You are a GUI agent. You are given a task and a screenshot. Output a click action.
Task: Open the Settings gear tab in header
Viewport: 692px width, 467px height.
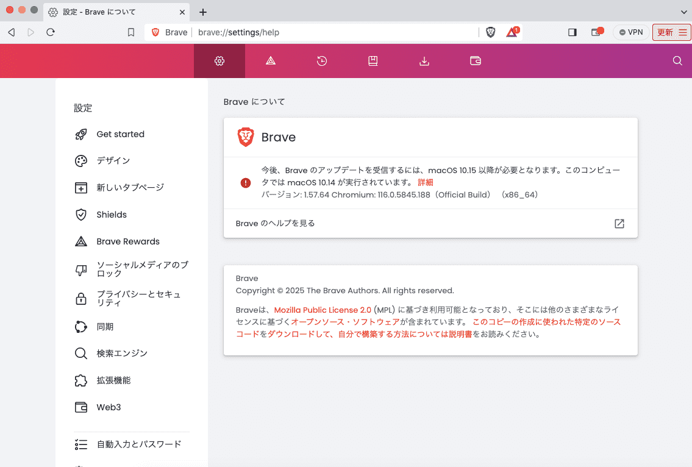coord(219,61)
